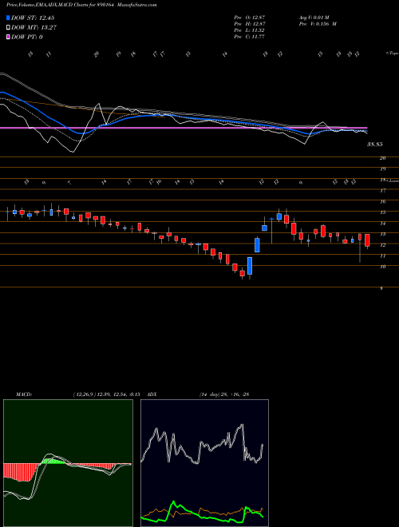
Task: Click the 38.85 value label
Action: tap(375, 145)
